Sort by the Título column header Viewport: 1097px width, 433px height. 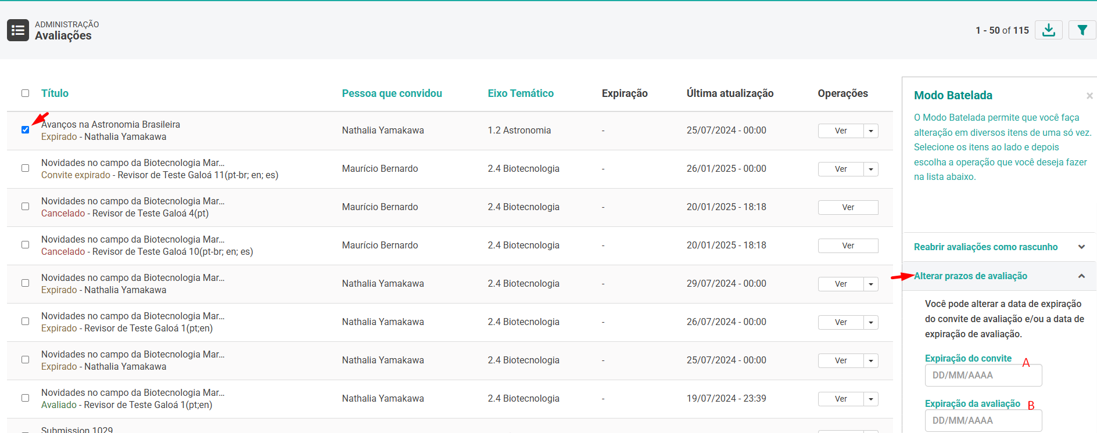pyautogui.click(x=55, y=93)
